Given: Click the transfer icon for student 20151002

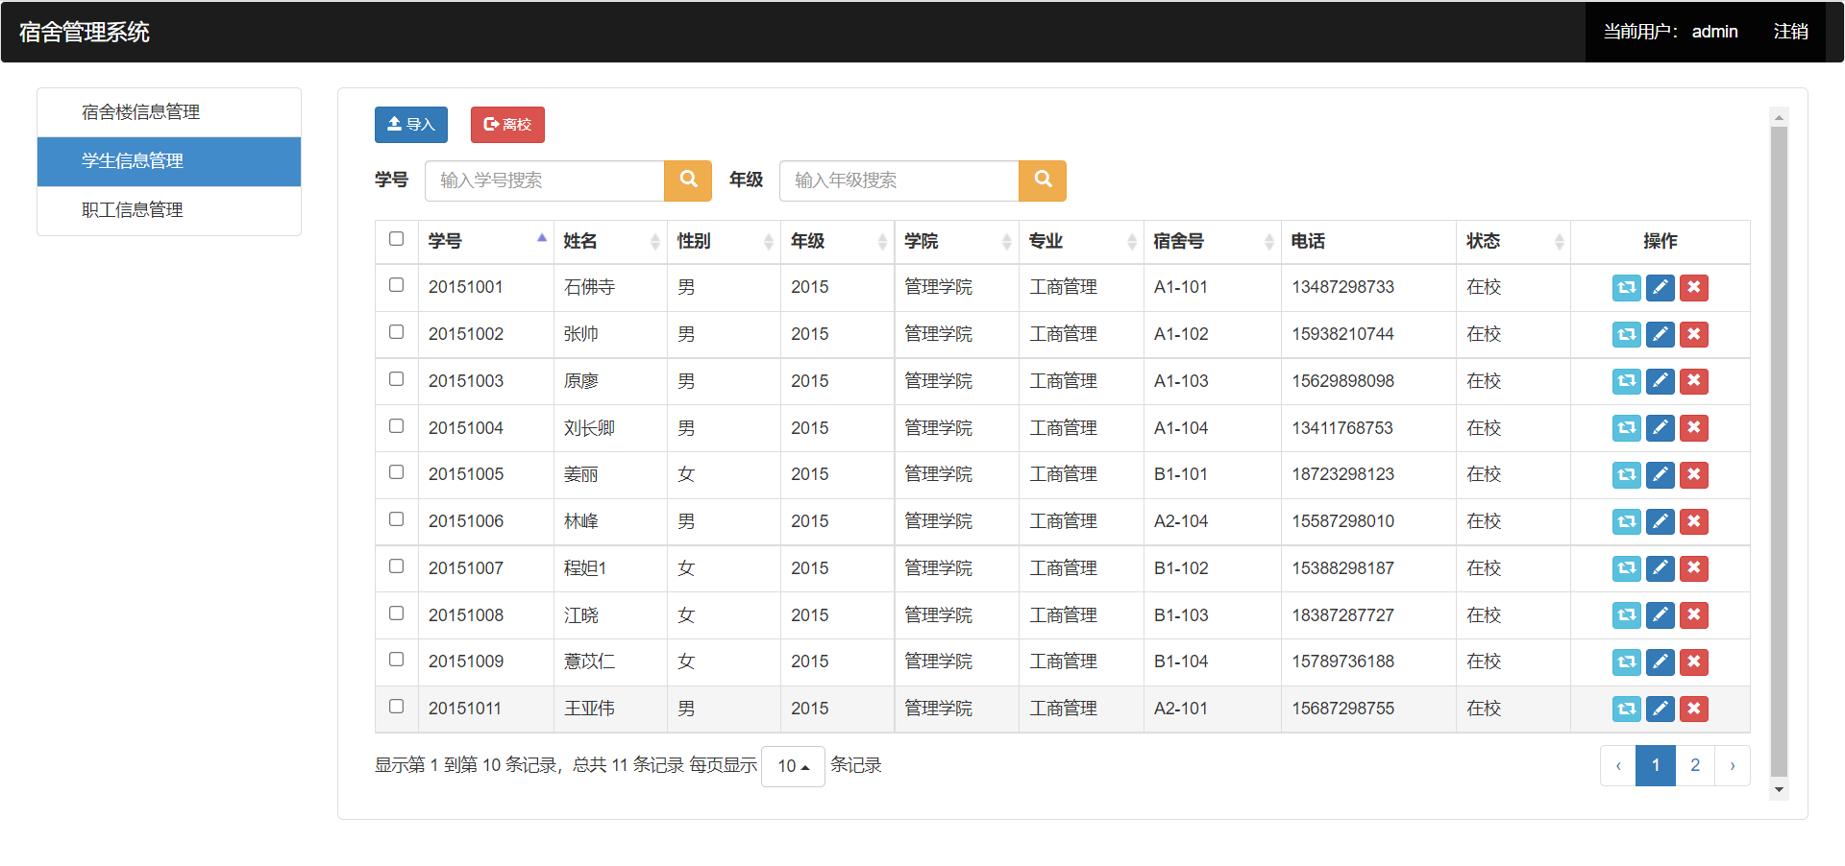Looking at the screenshot, I should [1626, 334].
